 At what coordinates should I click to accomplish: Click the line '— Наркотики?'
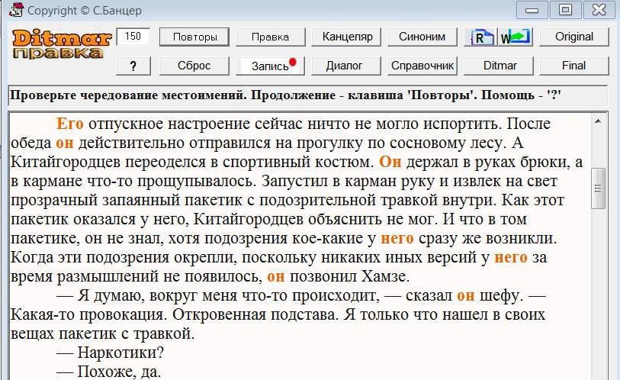coord(110,353)
